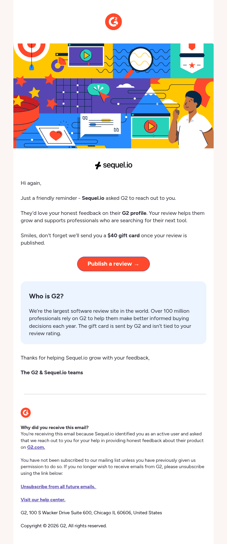The height and width of the screenshot is (544, 227).
Task: Click the Who is G2? info box
Action: [113, 313]
